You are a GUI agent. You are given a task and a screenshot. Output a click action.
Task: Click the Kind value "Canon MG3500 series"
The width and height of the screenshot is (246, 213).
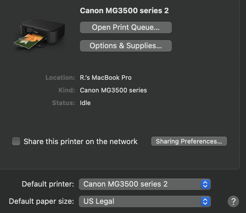pyautogui.click(x=113, y=90)
